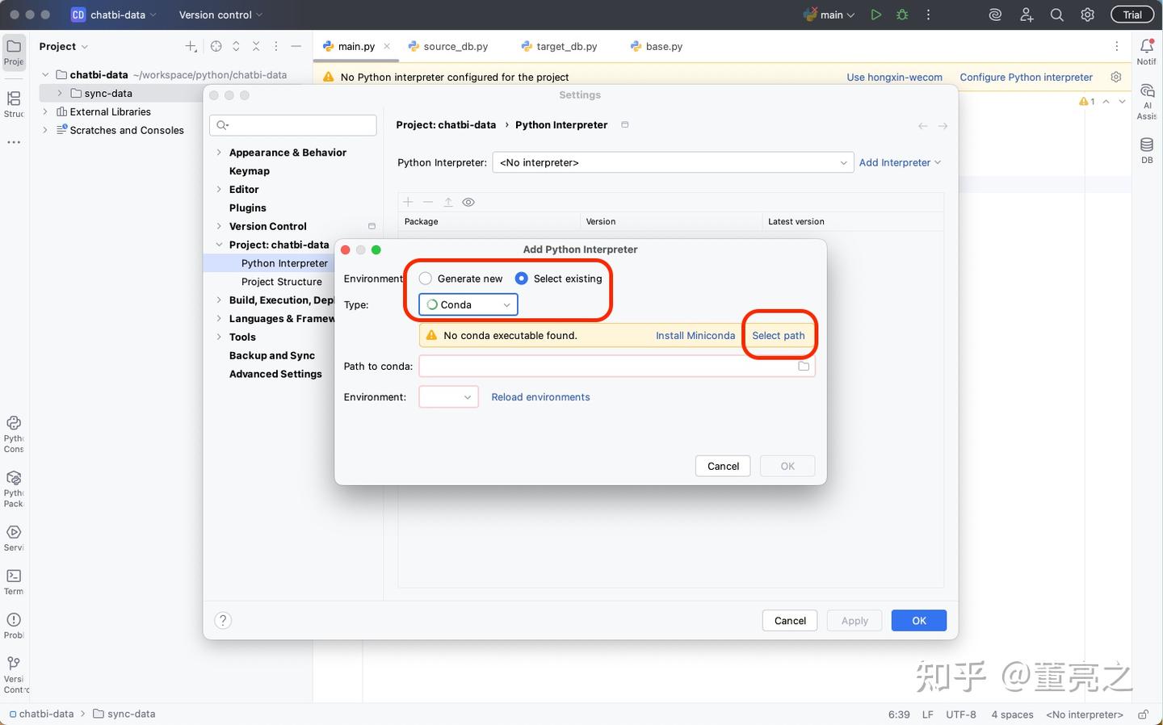This screenshot has height=725, width=1163.
Task: Expand the Add Interpreter menu
Action: coord(900,162)
